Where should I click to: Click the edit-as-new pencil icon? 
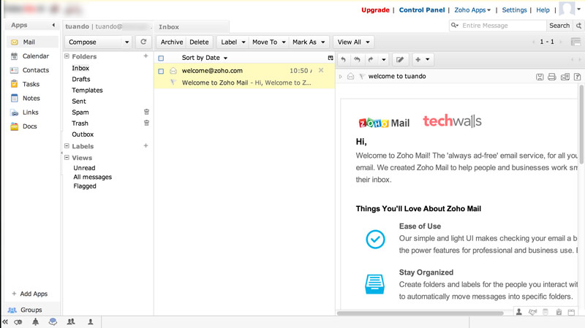tap(400, 59)
